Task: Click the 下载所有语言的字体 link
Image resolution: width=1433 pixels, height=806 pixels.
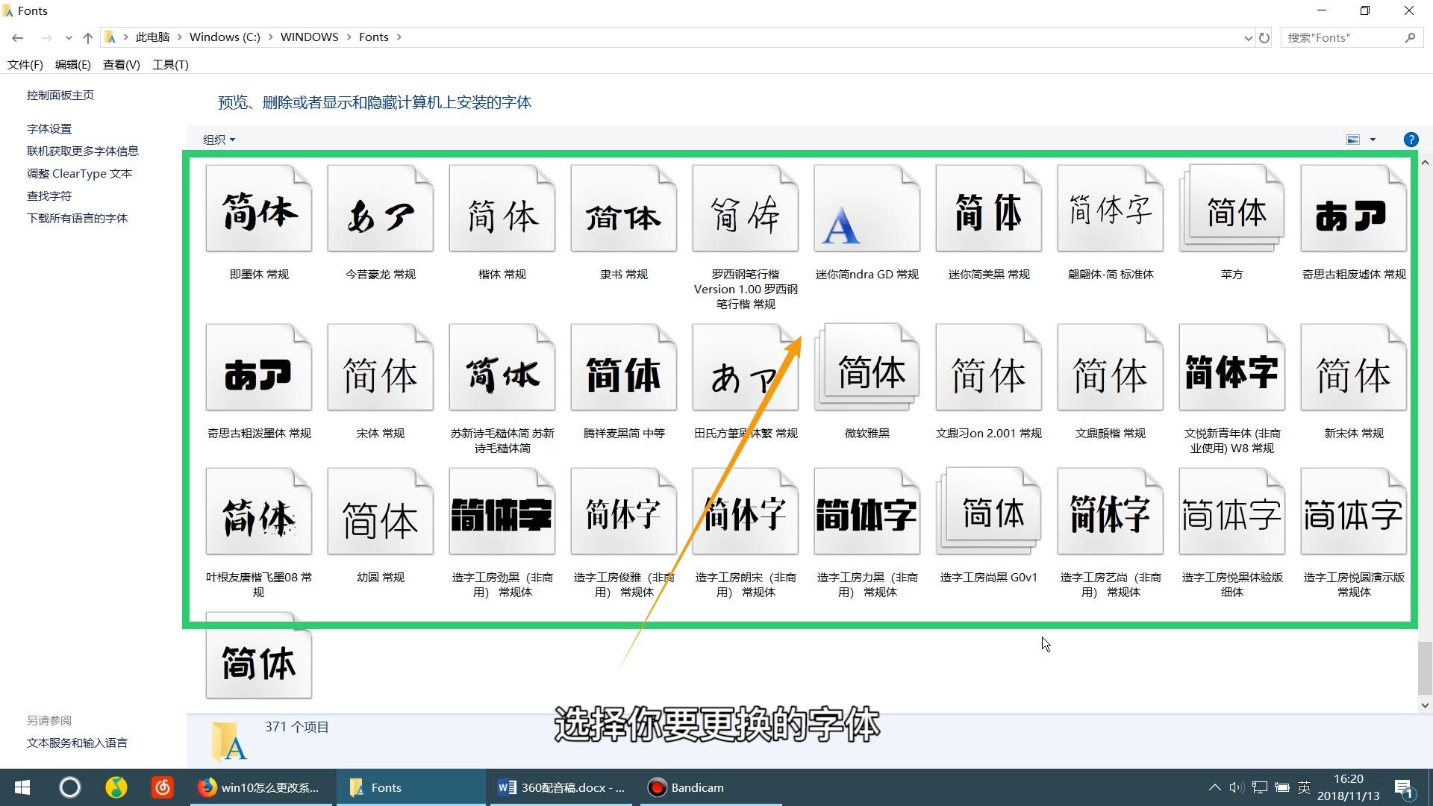Action: click(x=77, y=217)
